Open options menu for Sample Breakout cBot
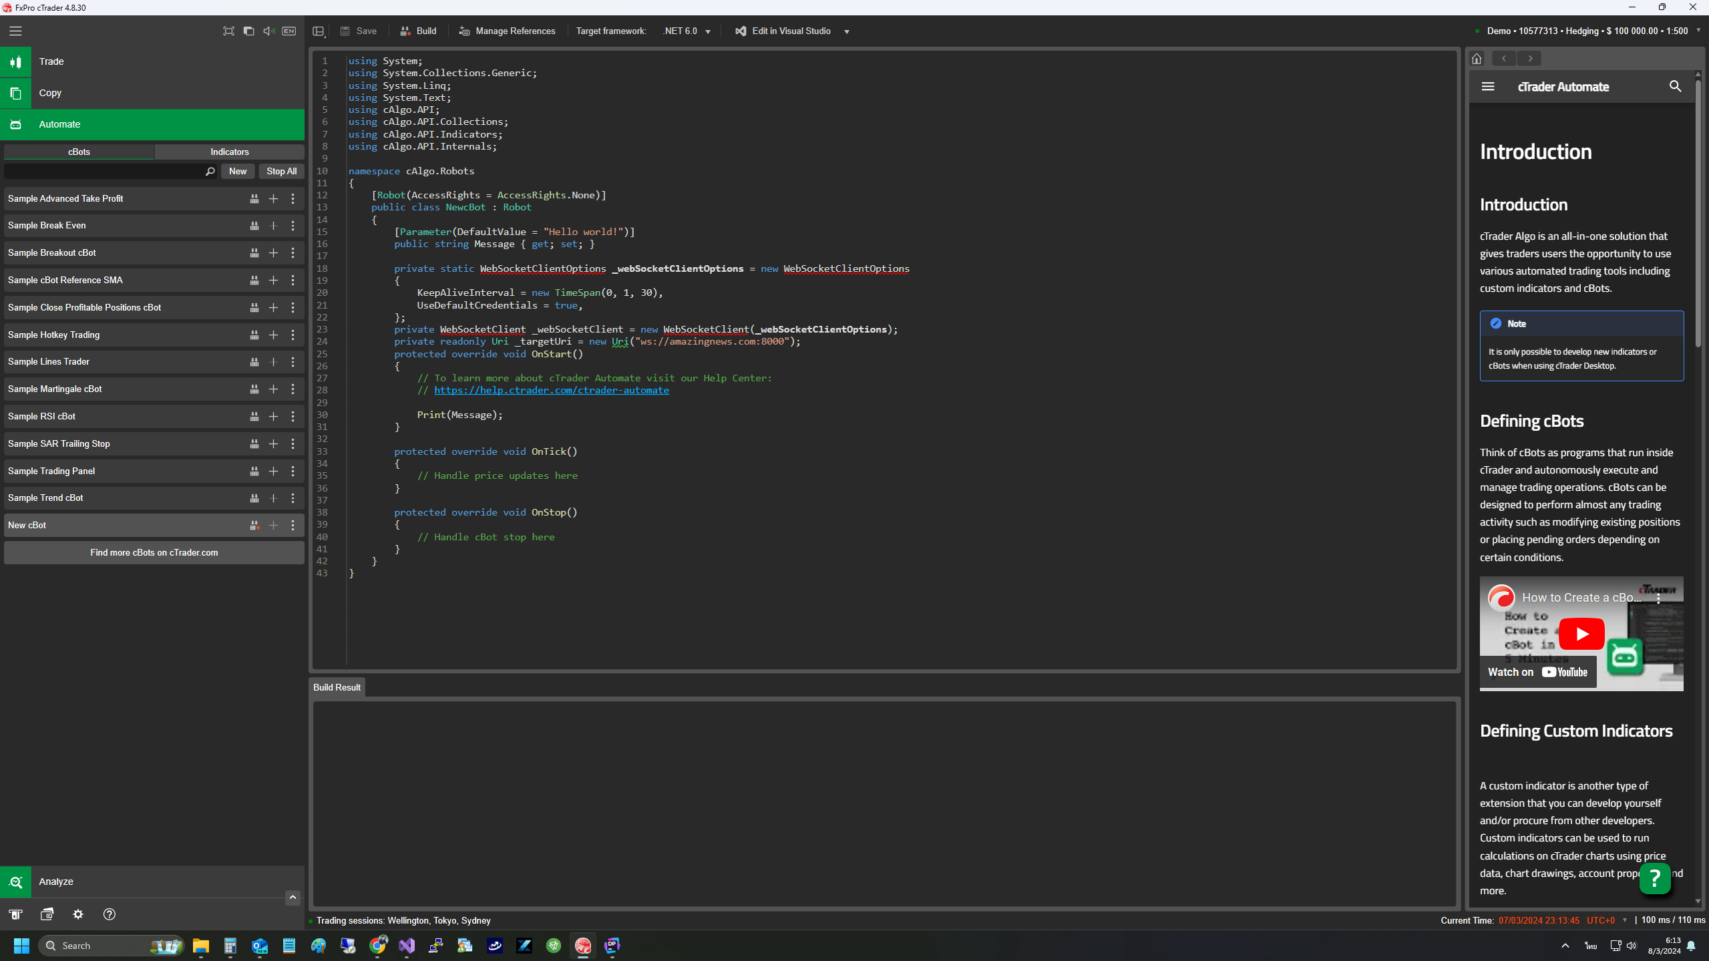 click(x=293, y=253)
